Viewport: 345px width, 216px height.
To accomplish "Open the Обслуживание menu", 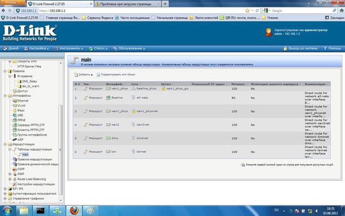I will 129,49.
